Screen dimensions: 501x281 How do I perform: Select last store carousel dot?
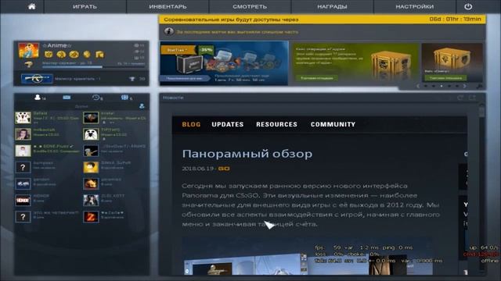pyautogui.click(x=457, y=86)
